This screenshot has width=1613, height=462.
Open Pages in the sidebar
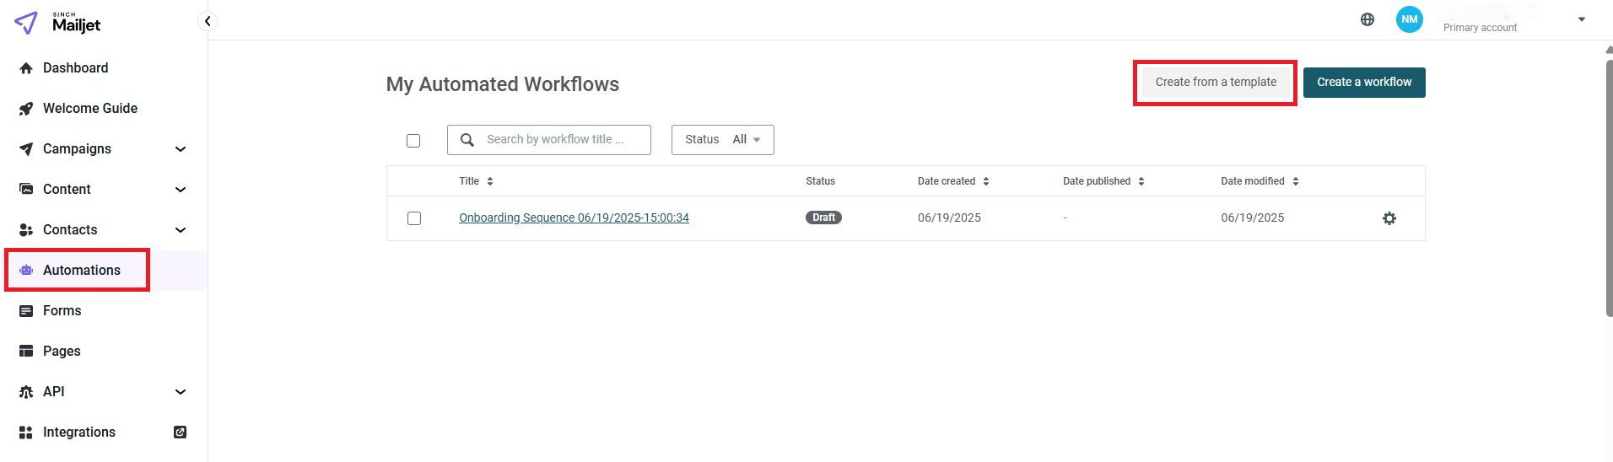(x=62, y=352)
